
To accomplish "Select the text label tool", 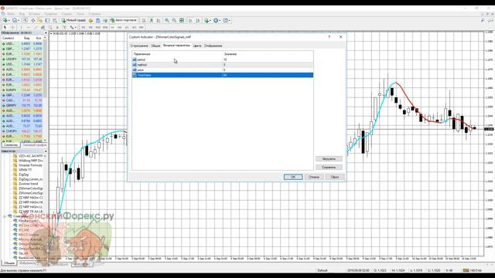I will point(64,28).
